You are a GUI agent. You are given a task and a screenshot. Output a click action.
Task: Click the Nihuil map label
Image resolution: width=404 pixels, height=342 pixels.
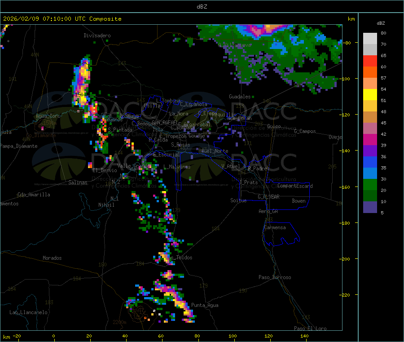pos(106,205)
